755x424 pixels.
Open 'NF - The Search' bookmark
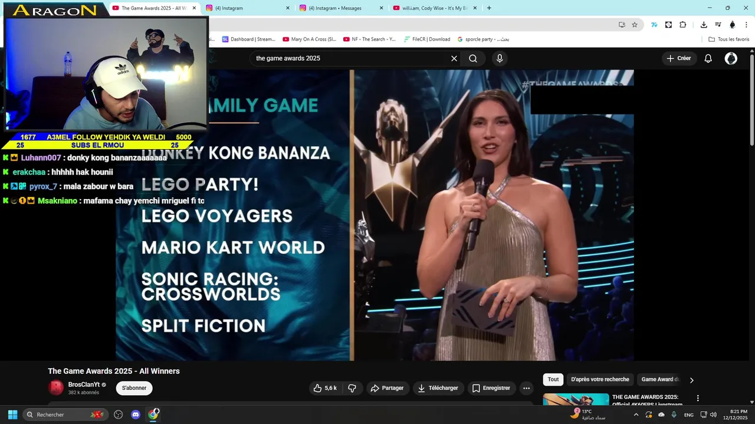point(369,39)
